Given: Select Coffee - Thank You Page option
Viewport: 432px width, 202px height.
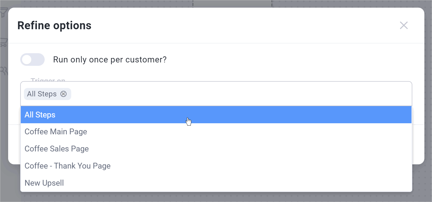Looking at the screenshot, I should pos(68,166).
